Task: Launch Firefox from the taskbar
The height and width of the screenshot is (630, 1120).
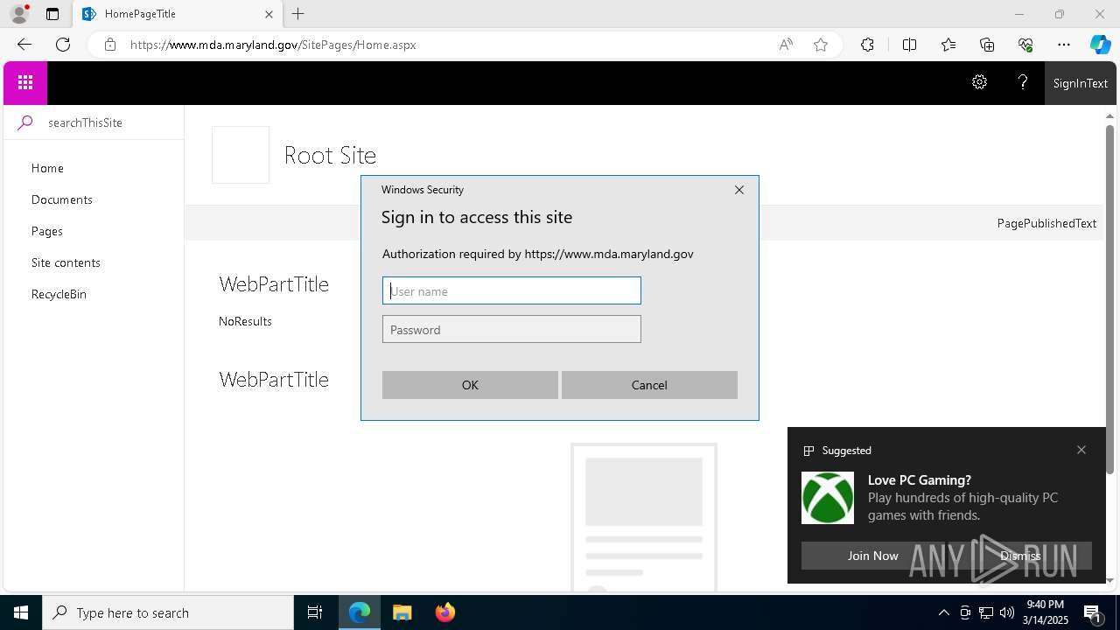Action: click(445, 612)
